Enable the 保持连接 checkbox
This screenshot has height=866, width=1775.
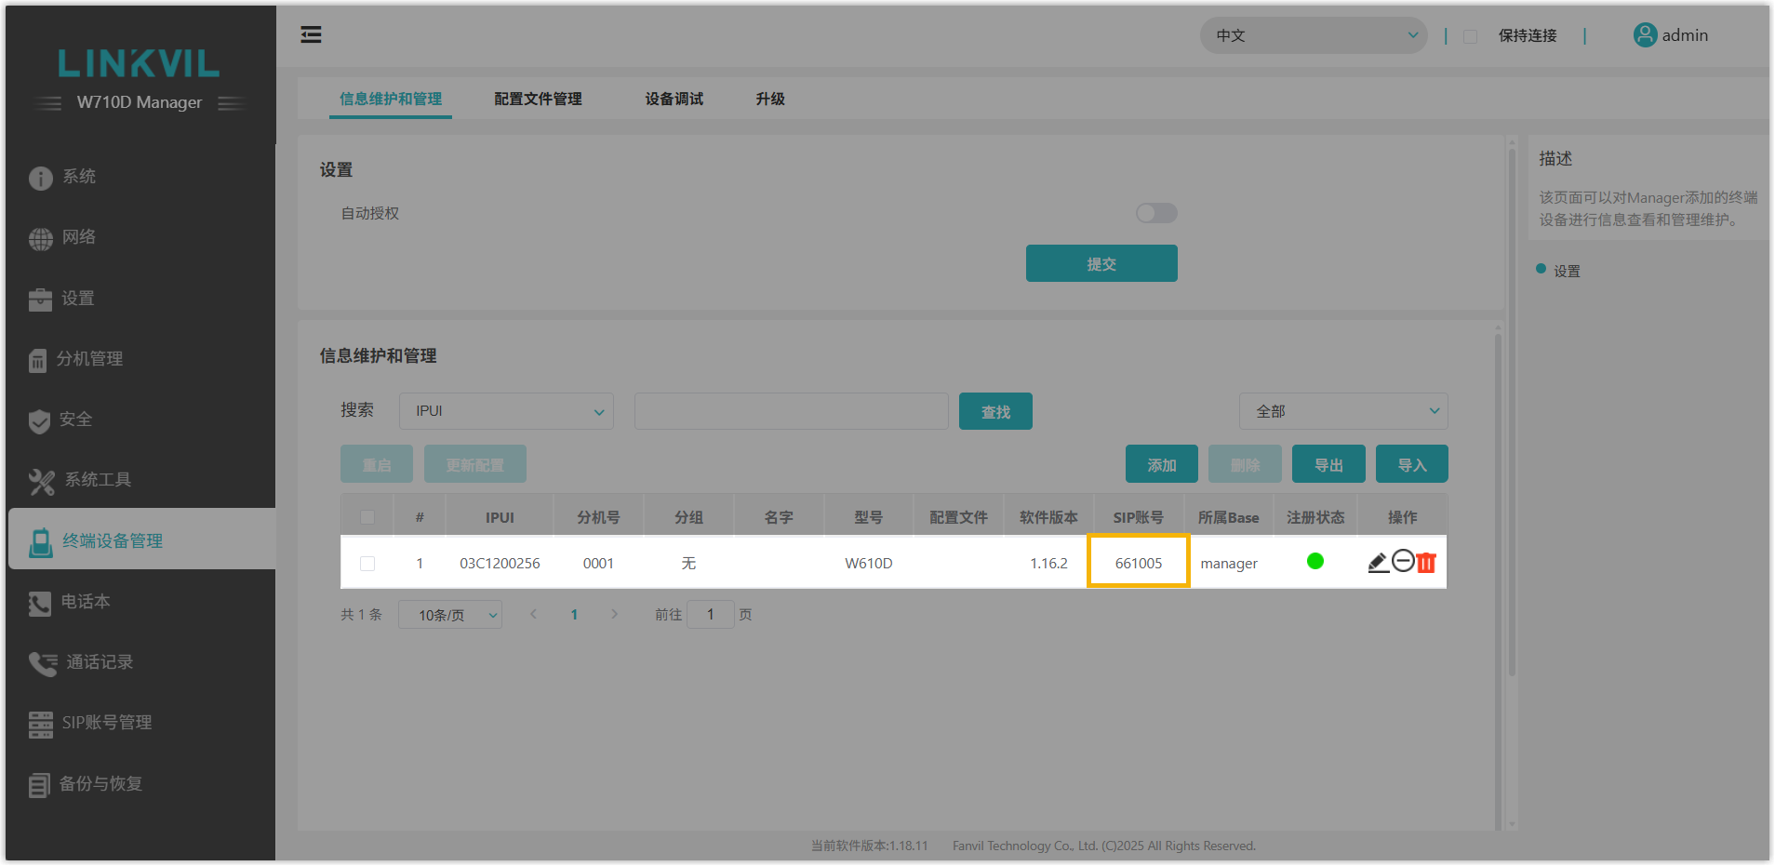tap(1471, 36)
